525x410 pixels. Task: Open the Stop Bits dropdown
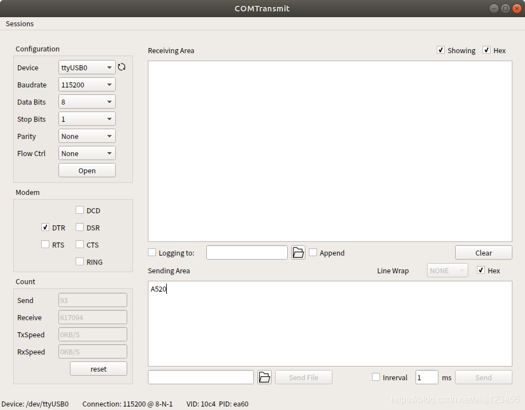coord(87,119)
